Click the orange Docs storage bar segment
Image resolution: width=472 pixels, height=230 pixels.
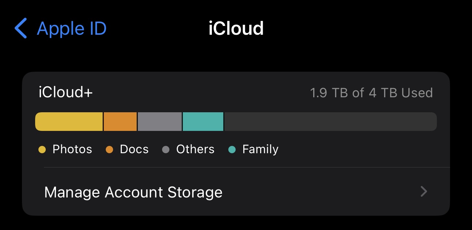coord(120,121)
